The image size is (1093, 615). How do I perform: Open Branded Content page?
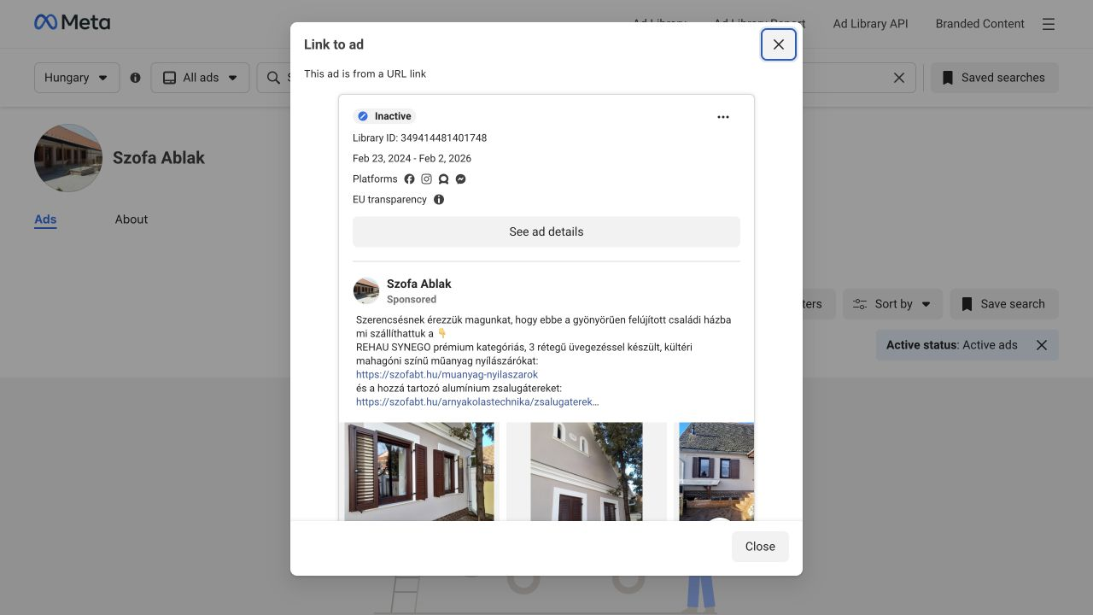(979, 24)
